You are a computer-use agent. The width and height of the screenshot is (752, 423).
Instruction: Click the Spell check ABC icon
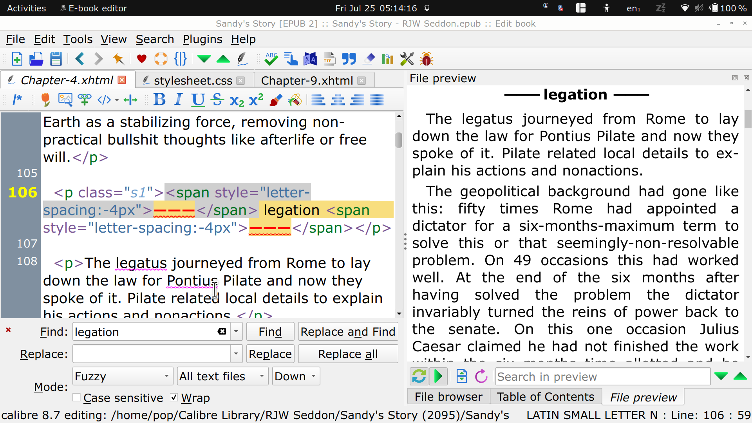271,59
